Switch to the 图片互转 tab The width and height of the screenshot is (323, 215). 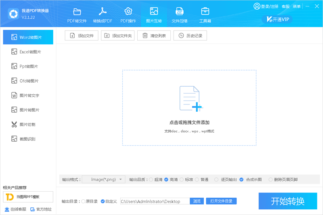click(154, 15)
